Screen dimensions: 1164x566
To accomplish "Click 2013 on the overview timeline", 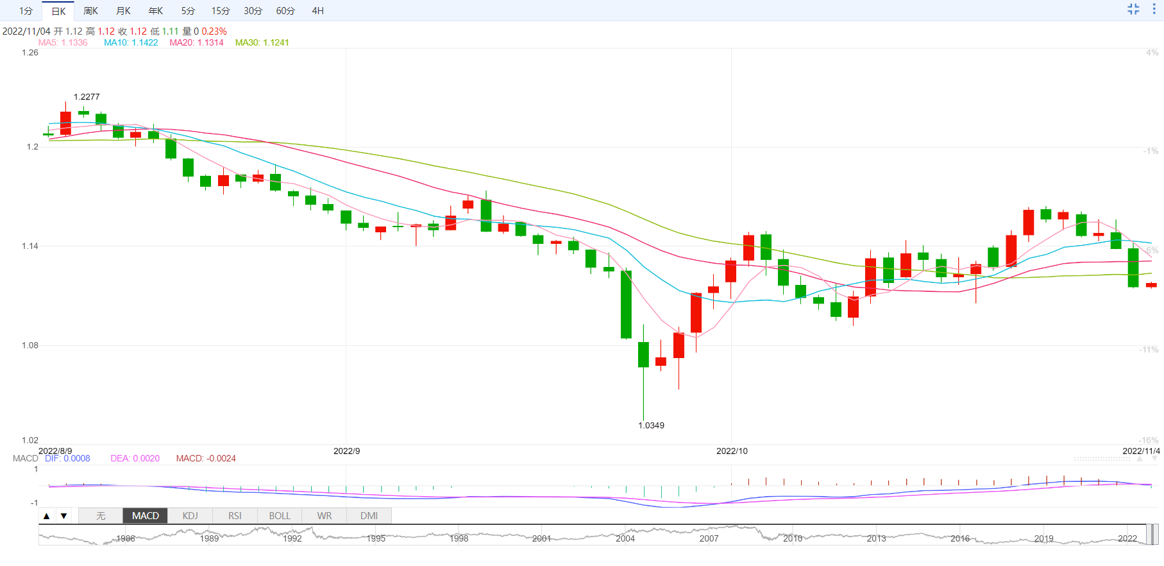I will pyautogui.click(x=877, y=538).
